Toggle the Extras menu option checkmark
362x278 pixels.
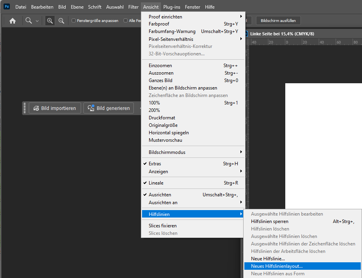[x=155, y=164]
